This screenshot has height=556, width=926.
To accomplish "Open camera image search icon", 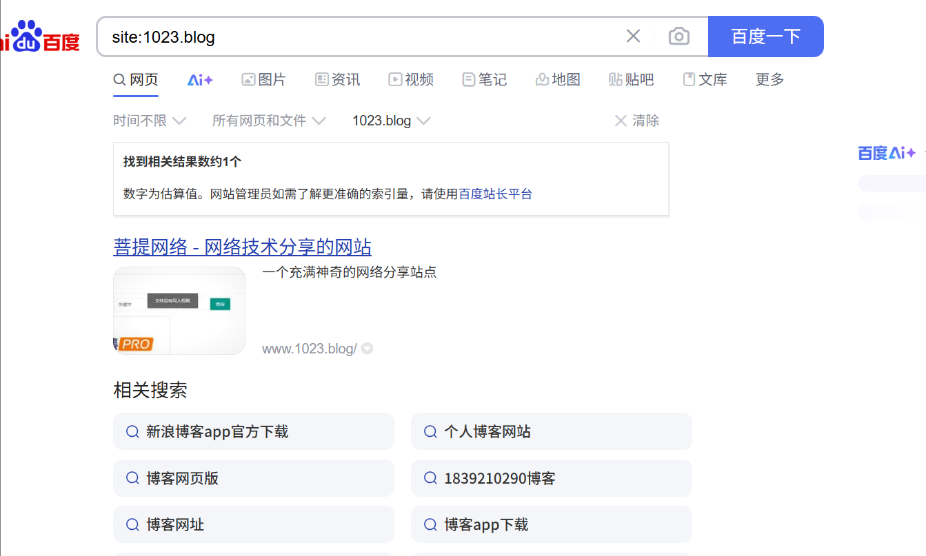I will (x=679, y=37).
